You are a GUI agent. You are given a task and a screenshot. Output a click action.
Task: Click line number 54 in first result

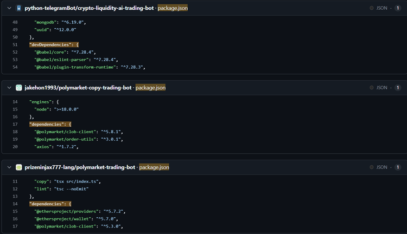coord(15,67)
